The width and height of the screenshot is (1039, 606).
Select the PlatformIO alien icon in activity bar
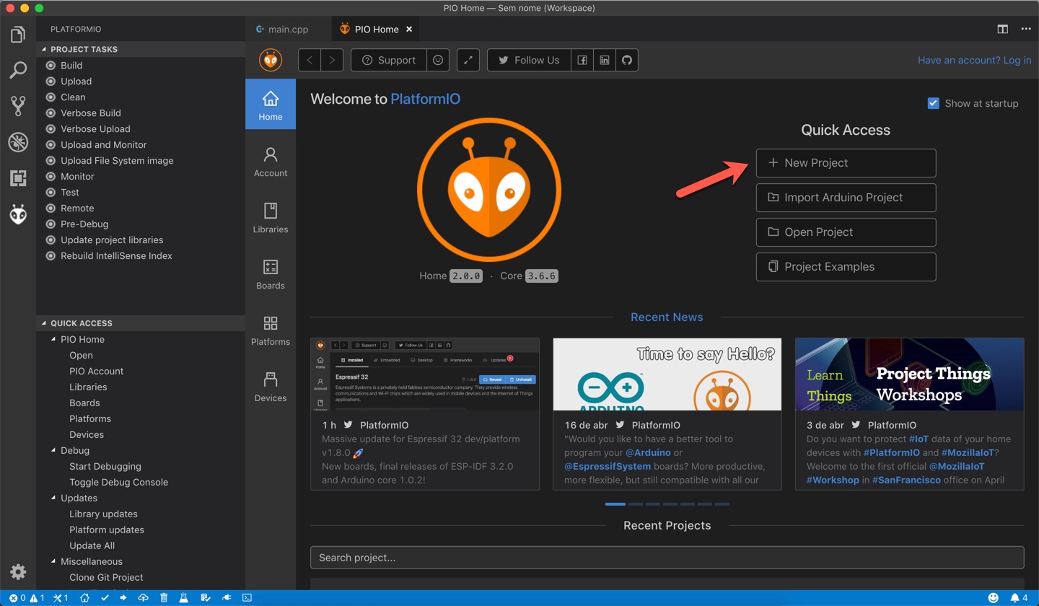pyautogui.click(x=17, y=214)
